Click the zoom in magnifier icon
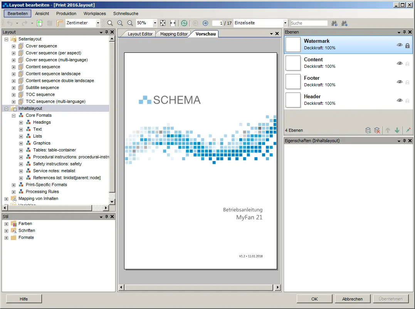The image size is (415, 309). [x=120, y=23]
